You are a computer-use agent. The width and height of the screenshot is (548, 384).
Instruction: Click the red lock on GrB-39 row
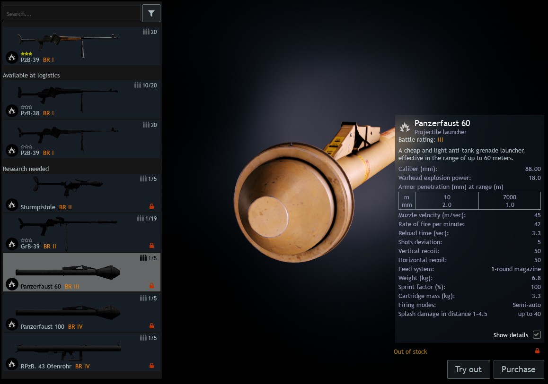152,246
